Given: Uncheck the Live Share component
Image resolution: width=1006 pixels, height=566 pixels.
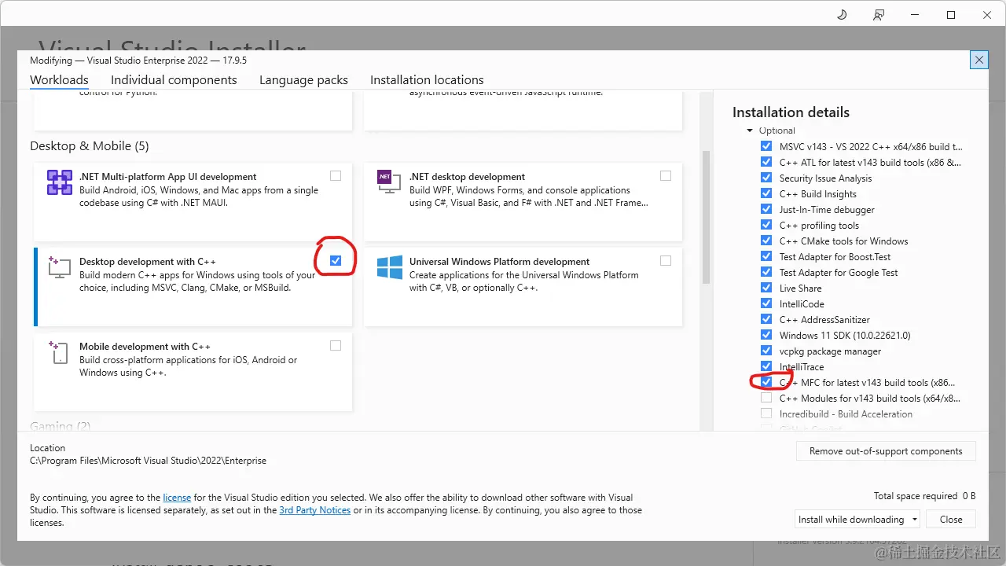Looking at the screenshot, I should pos(766,289).
